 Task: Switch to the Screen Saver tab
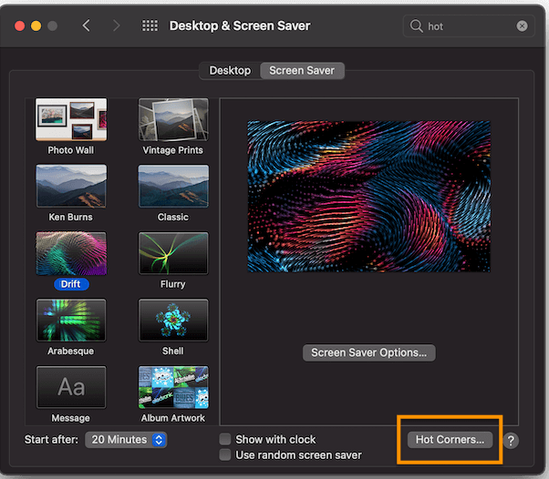click(x=302, y=70)
